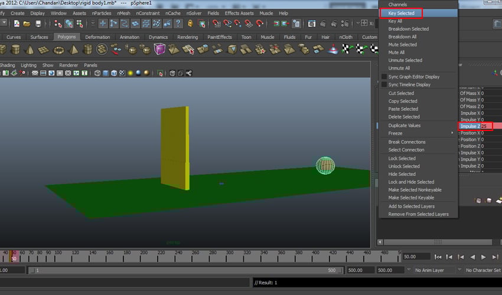Enable Sync Timeline Display checkbox
Viewport: 502px width, 295px height.
click(x=384, y=85)
